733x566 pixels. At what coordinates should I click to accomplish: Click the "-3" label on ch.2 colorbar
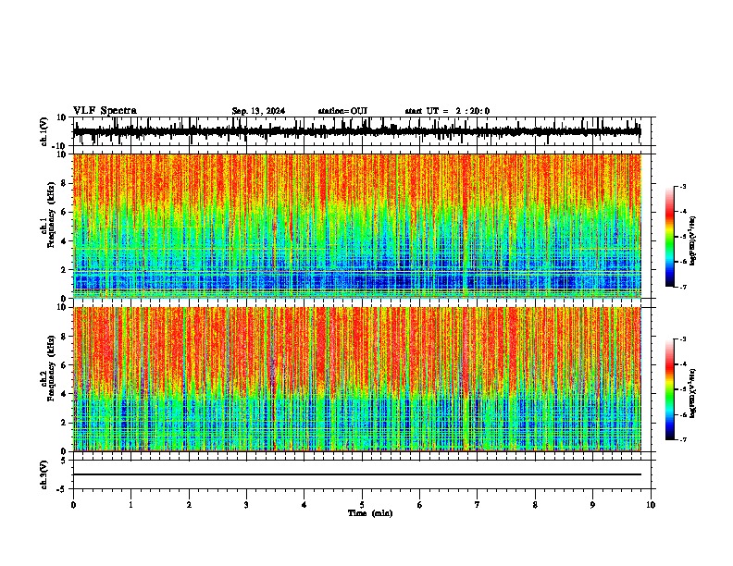683,339
